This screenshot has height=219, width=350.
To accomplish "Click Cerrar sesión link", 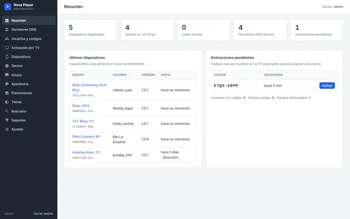I will 43,214.
